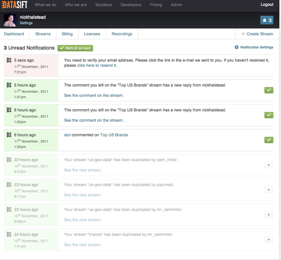The width and height of the screenshot is (281, 260).
Task: Toggle read dot for brands duplication notice
Action: 269,239
